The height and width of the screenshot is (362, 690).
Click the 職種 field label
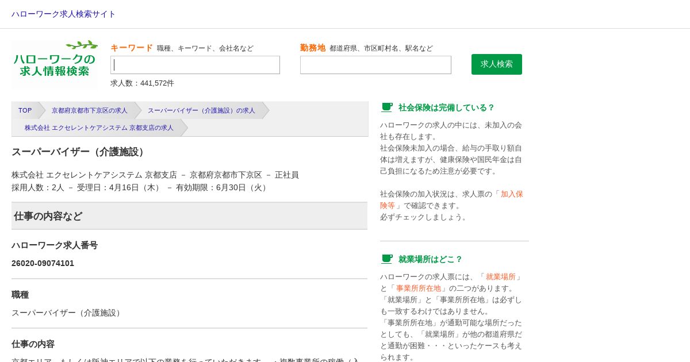tap(20, 295)
